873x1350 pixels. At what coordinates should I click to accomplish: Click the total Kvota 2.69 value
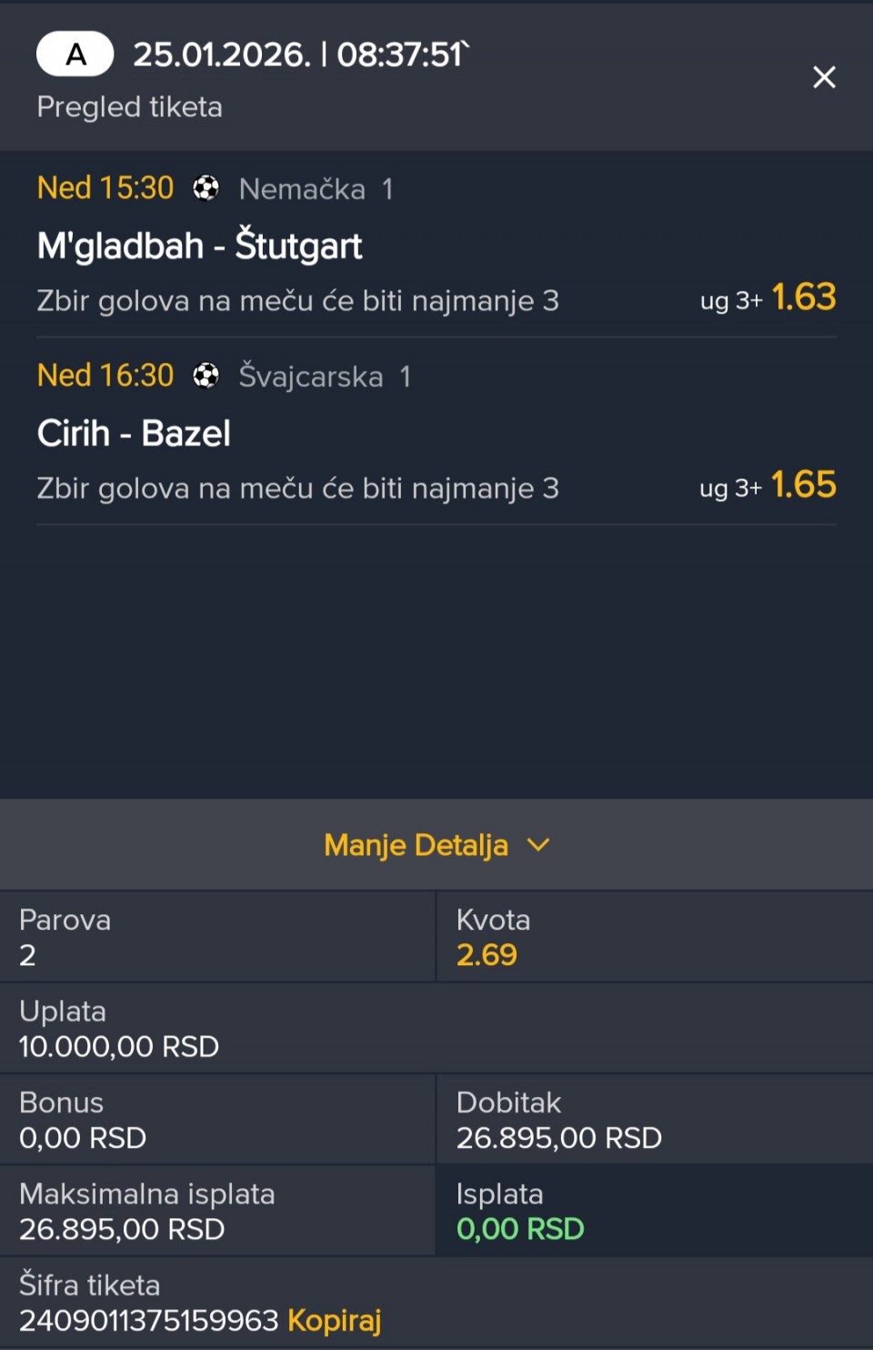pos(487,955)
